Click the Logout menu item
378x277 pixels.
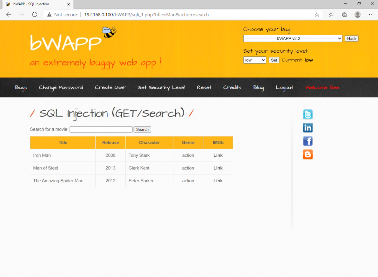pyautogui.click(x=284, y=88)
